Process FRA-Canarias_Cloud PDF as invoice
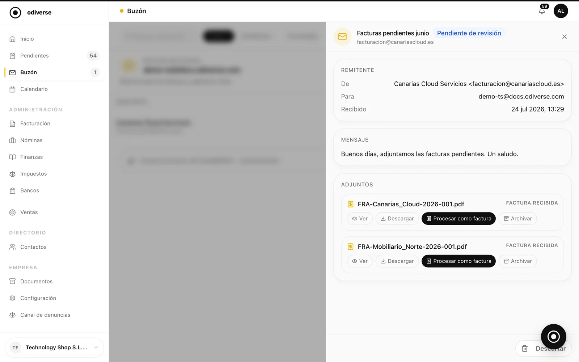Image resolution: width=579 pixels, height=362 pixels. point(458,219)
